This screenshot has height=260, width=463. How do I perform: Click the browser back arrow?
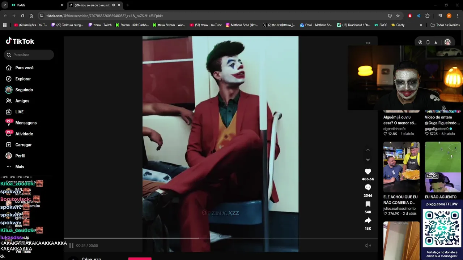tap(5, 16)
